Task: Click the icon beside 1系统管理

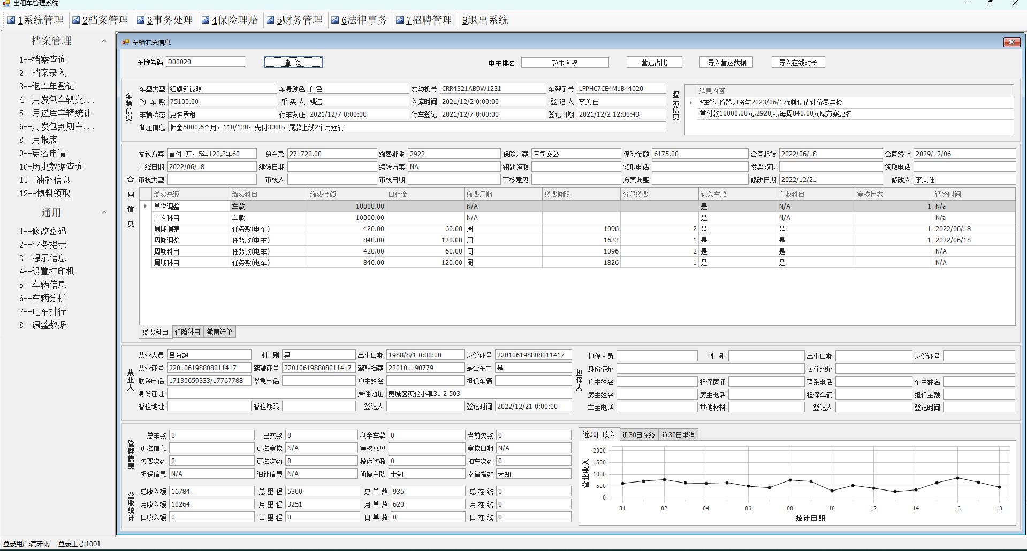Action: click(x=11, y=20)
